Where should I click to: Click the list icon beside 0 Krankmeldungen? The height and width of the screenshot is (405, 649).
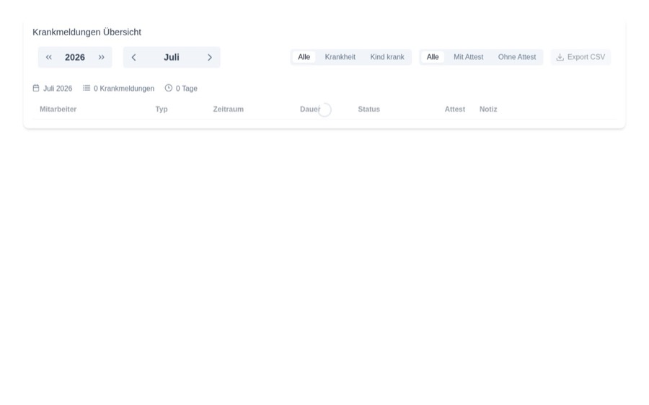click(86, 88)
